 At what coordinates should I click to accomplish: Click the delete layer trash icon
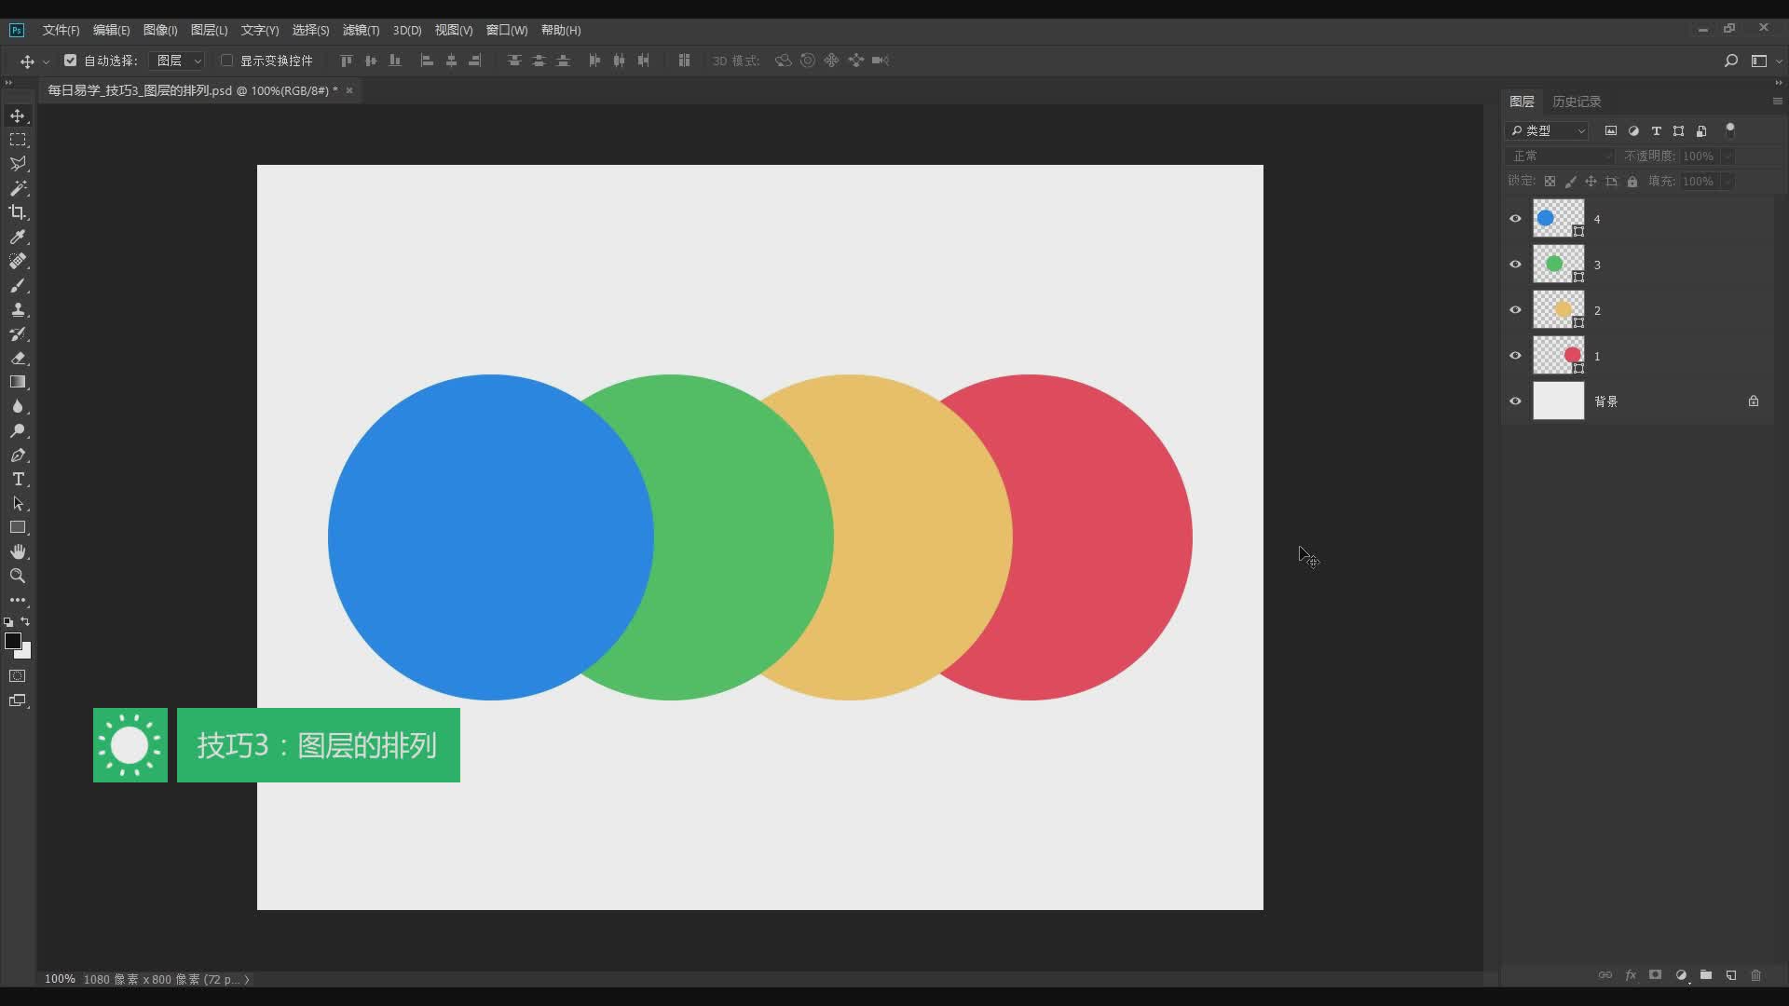1755,975
